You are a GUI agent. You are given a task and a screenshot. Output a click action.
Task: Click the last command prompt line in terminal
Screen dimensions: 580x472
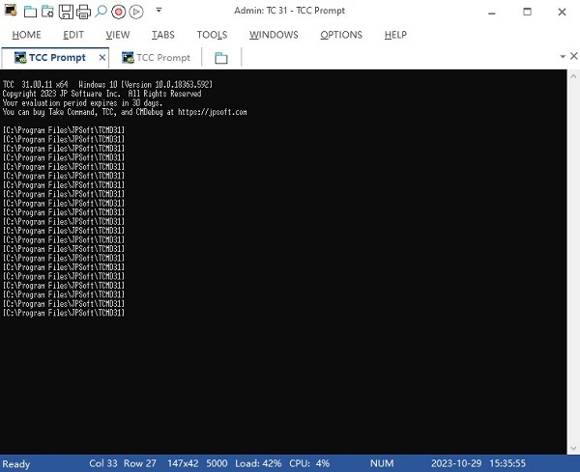64,313
